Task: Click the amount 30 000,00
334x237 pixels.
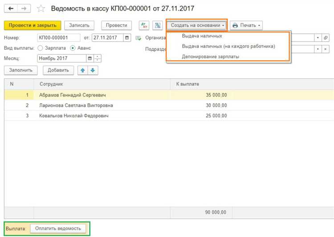Action: (216, 105)
